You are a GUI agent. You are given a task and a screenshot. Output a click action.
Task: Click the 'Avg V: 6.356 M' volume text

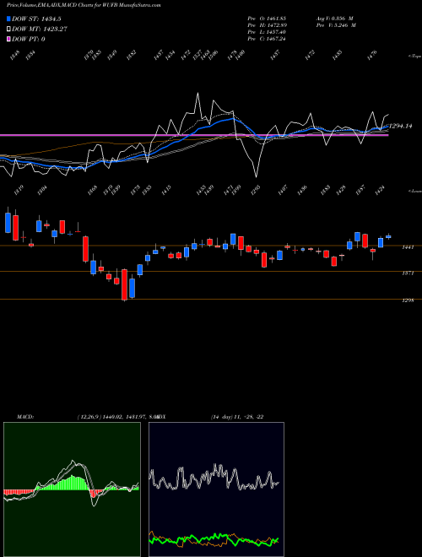[334, 18]
